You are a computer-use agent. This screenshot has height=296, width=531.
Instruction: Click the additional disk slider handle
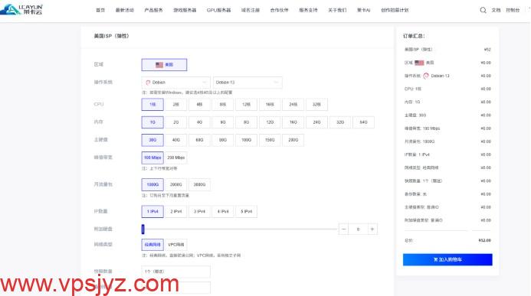143,229
